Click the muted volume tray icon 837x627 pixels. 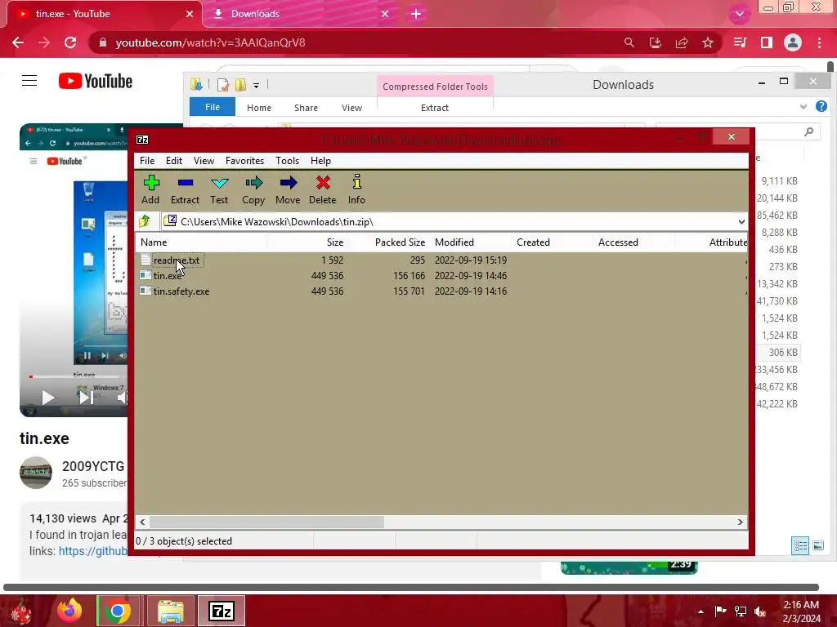point(760,611)
